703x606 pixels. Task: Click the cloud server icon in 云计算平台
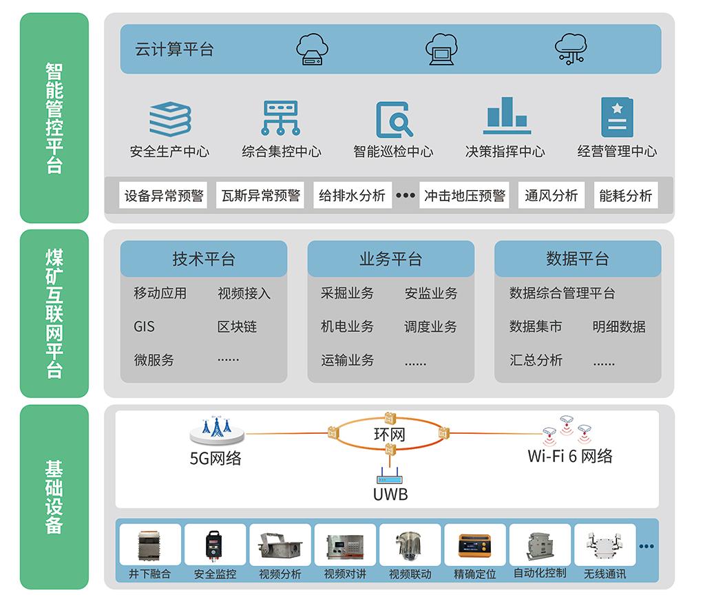(312, 50)
